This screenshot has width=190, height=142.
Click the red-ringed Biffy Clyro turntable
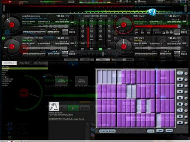(x=123, y=25)
